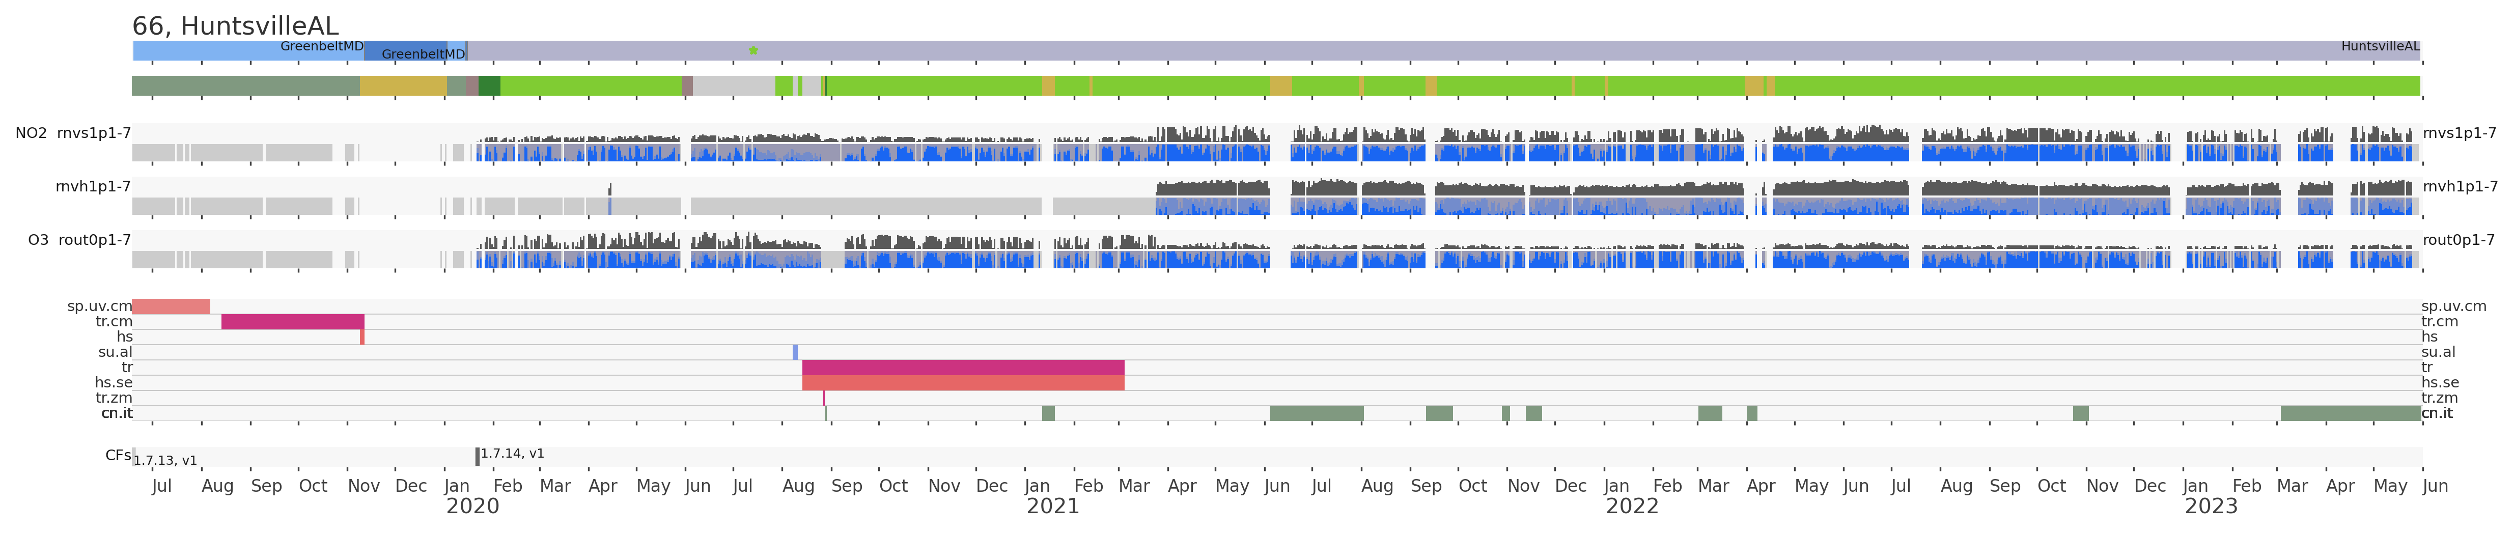Click the salmon sp.uv.cm bar
Screen dimensions: 2514x533
[x=171, y=306]
